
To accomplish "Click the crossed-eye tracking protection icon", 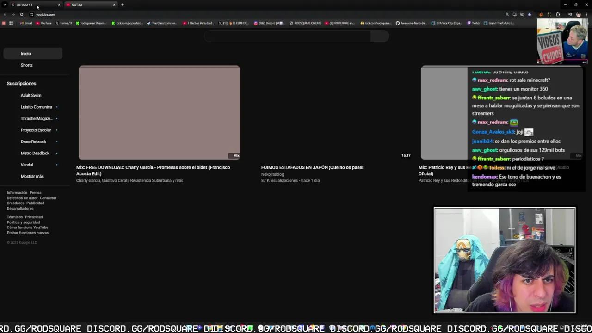I will [522, 14].
